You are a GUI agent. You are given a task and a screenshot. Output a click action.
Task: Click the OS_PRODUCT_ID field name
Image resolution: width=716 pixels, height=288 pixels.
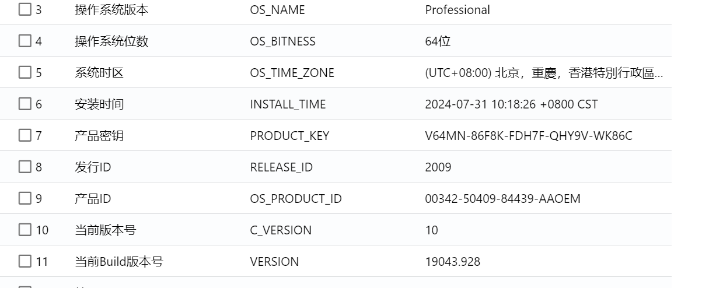[x=296, y=199]
